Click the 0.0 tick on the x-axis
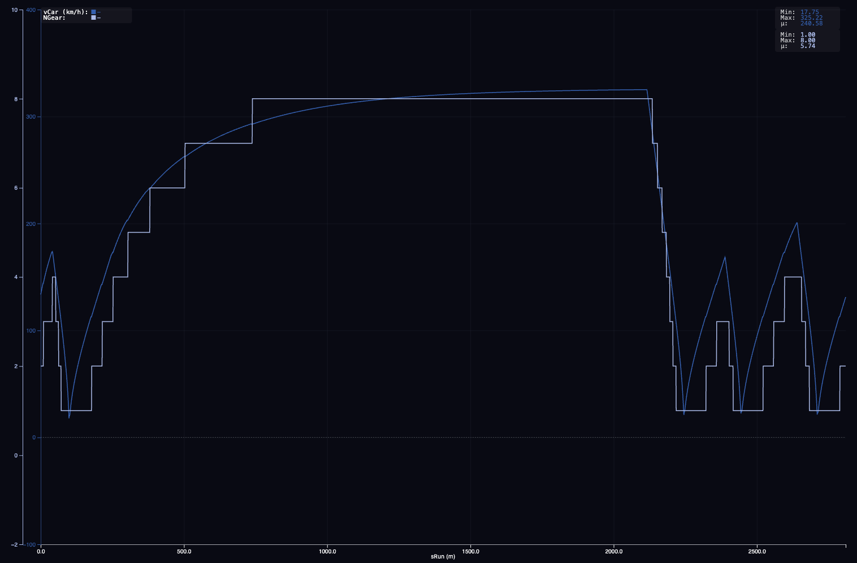 point(41,551)
